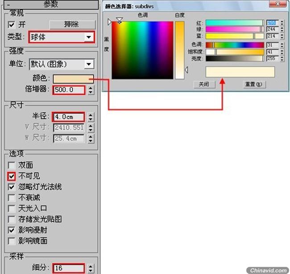
Task: Click the 颜色 color swatch
Action: point(73,79)
